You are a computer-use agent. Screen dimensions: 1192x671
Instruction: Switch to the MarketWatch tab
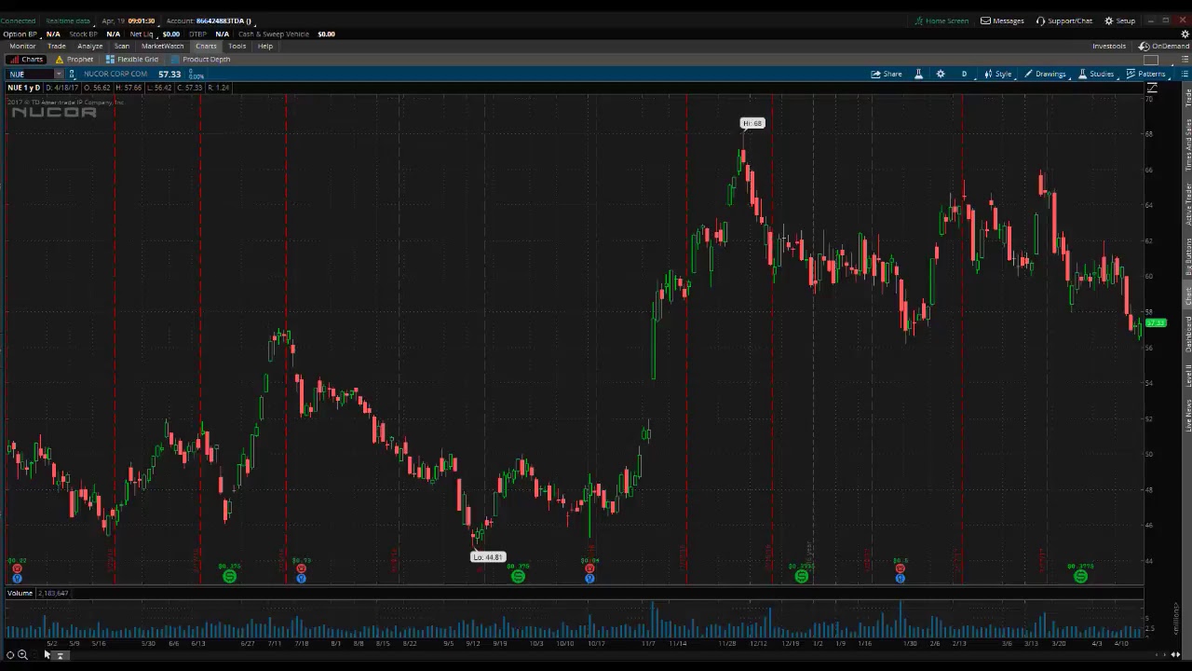coord(162,46)
